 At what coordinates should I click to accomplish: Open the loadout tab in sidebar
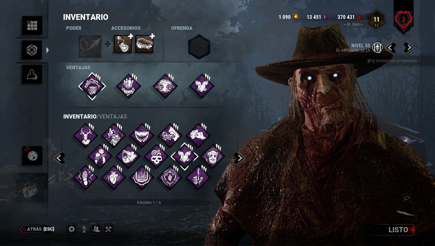[32, 50]
